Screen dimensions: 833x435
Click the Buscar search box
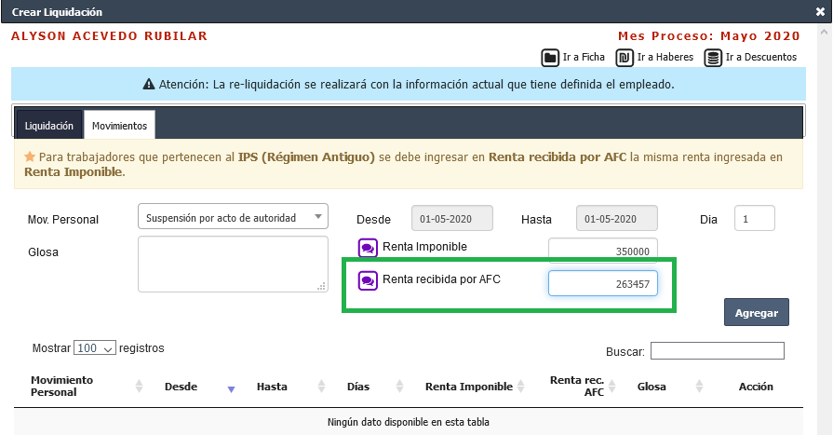(717, 351)
